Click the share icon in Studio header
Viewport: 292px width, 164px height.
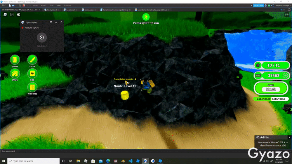272,5
